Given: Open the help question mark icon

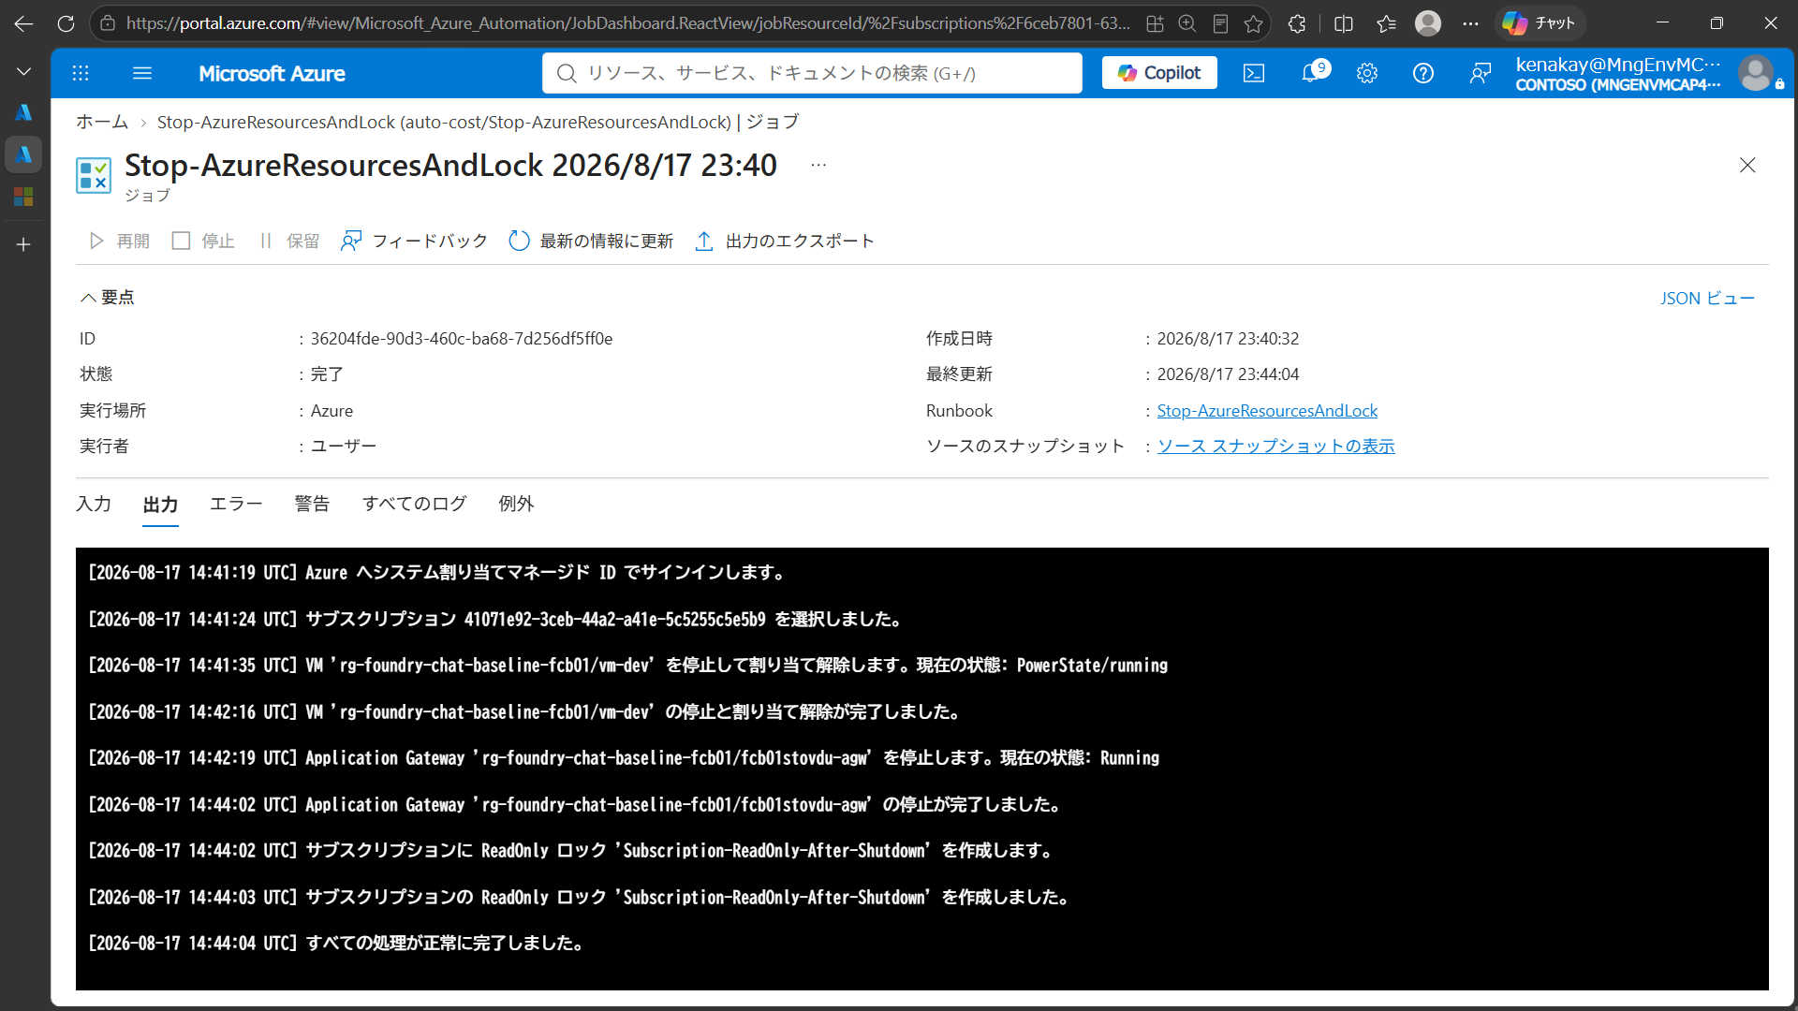Looking at the screenshot, I should (1423, 73).
